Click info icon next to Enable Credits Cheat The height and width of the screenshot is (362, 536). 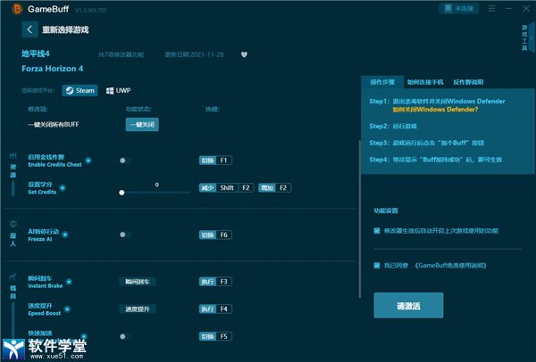[88, 160]
